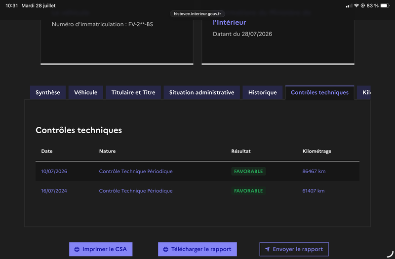The height and width of the screenshot is (259, 395).
Task: Tap the orientation lock status icon
Action: pyautogui.click(x=363, y=5)
